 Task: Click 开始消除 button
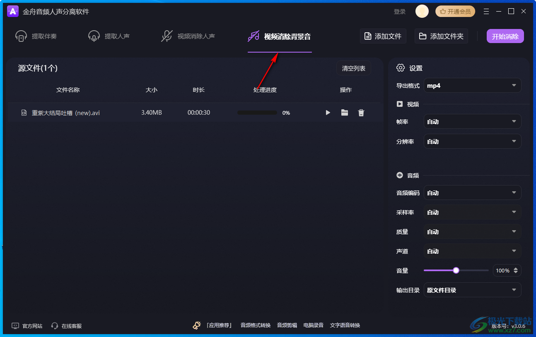(x=505, y=36)
